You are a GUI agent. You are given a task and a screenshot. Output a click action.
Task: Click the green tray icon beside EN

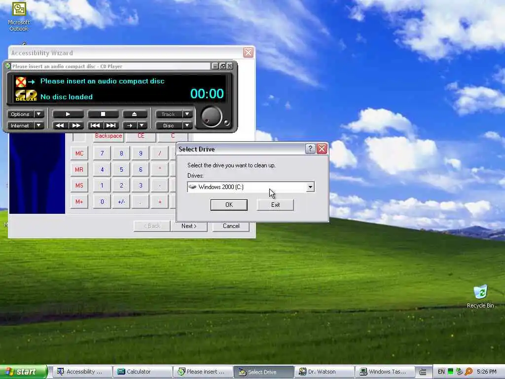tap(451, 372)
